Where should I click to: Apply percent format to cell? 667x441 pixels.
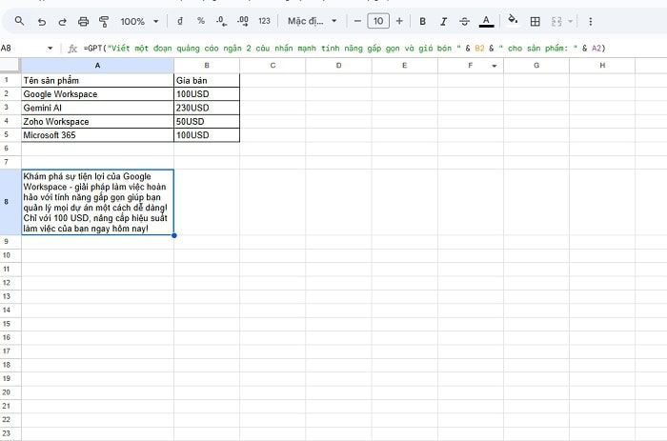(x=200, y=21)
